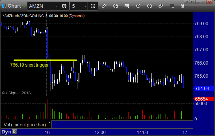Open the title bar question mark help
This screenshot has height=136, width=215.
point(187,2)
